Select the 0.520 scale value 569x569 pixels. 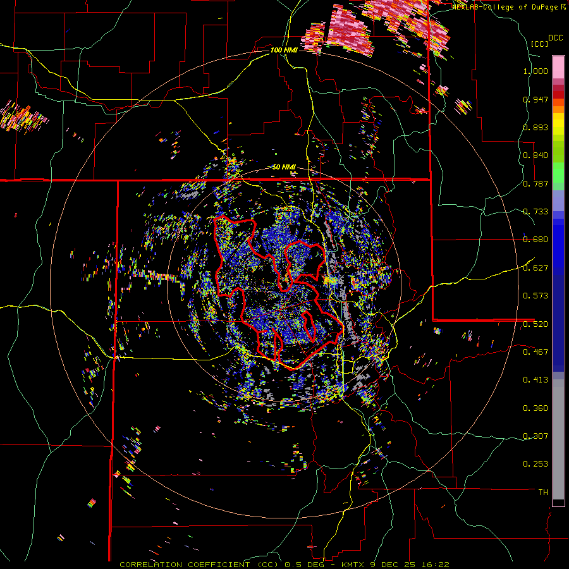(535, 324)
